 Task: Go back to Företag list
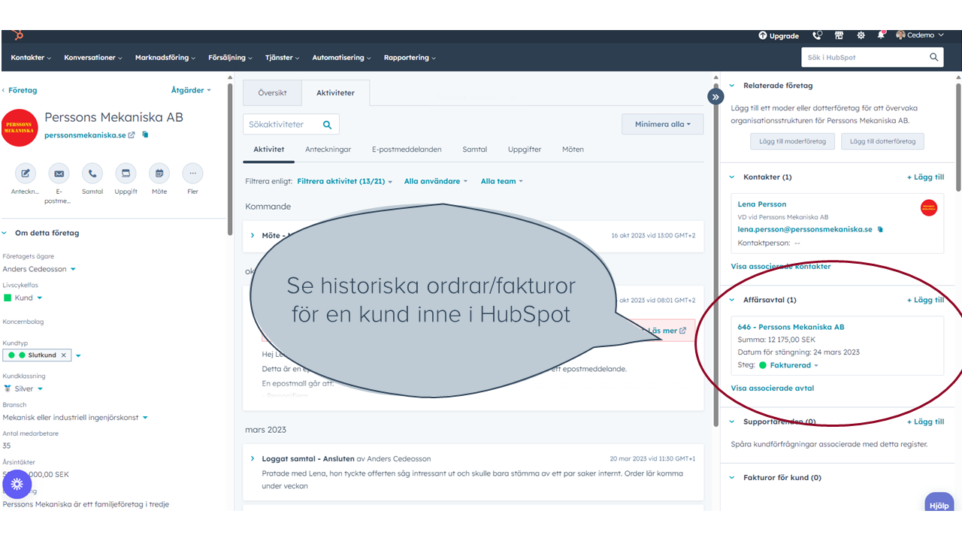pos(20,90)
